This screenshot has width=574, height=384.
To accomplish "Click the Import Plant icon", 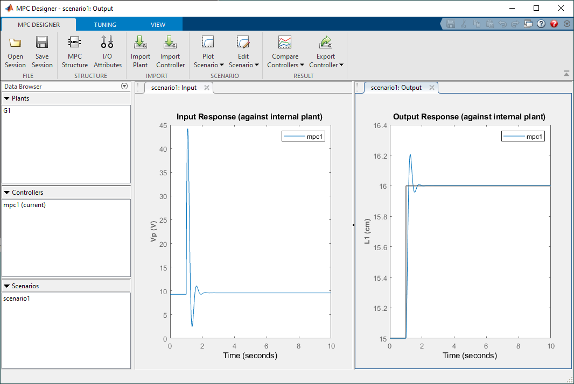I will tap(141, 43).
